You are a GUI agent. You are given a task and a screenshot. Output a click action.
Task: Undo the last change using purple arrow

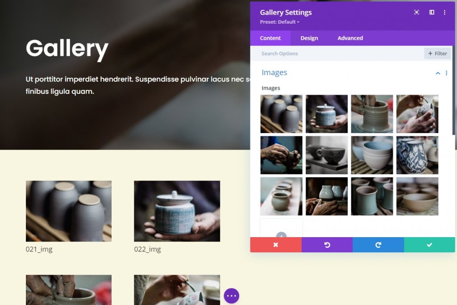(327, 245)
